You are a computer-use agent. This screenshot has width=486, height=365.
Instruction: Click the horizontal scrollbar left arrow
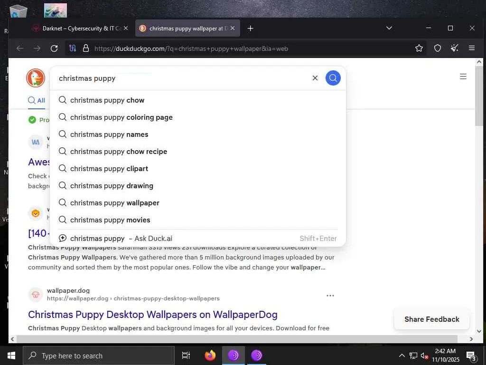tap(12, 339)
